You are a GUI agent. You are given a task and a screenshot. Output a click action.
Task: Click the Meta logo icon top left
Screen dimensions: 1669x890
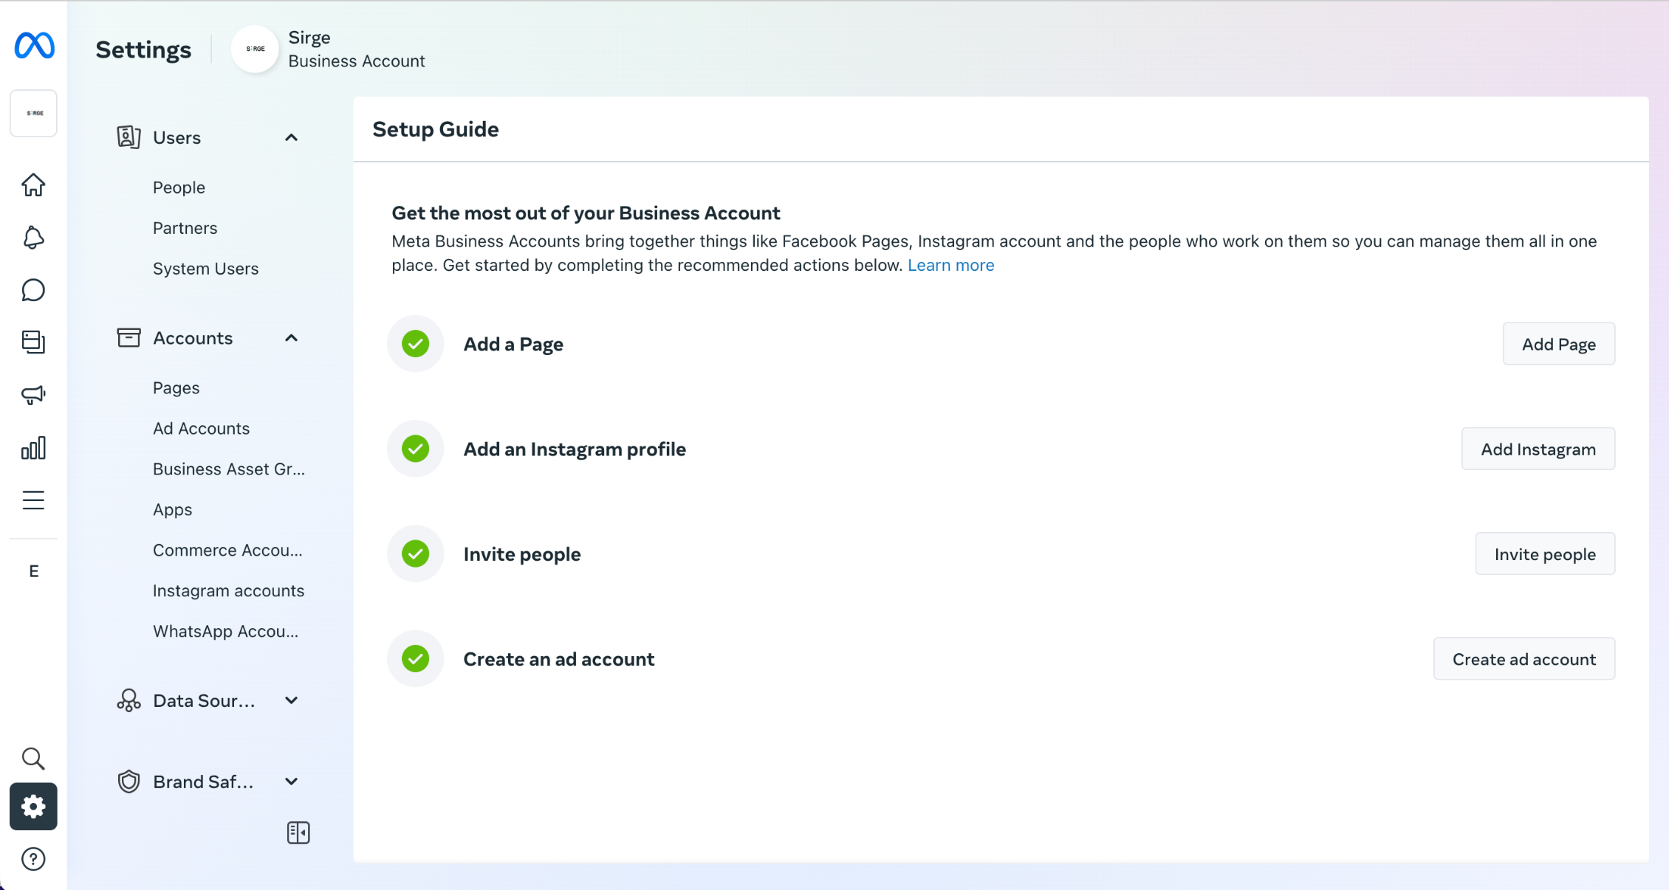tap(33, 46)
